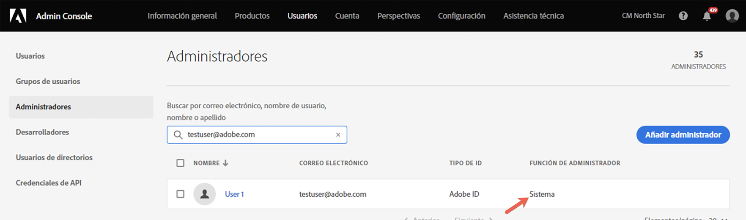Select Usuarios de directorios in sidebar
746x220 pixels.
(54, 157)
